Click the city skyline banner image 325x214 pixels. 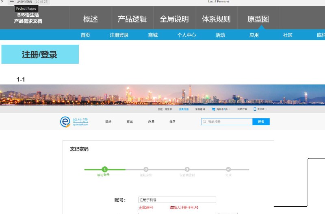(162, 95)
